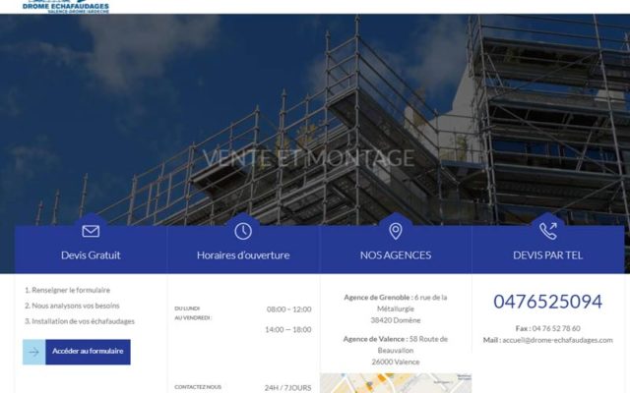Click the Agence de Grenoble address
The image size is (630, 393).
point(396,309)
